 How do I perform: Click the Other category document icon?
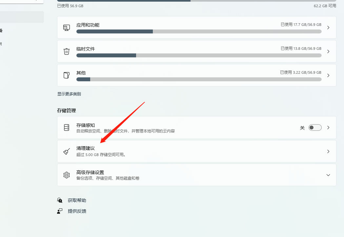67,75
